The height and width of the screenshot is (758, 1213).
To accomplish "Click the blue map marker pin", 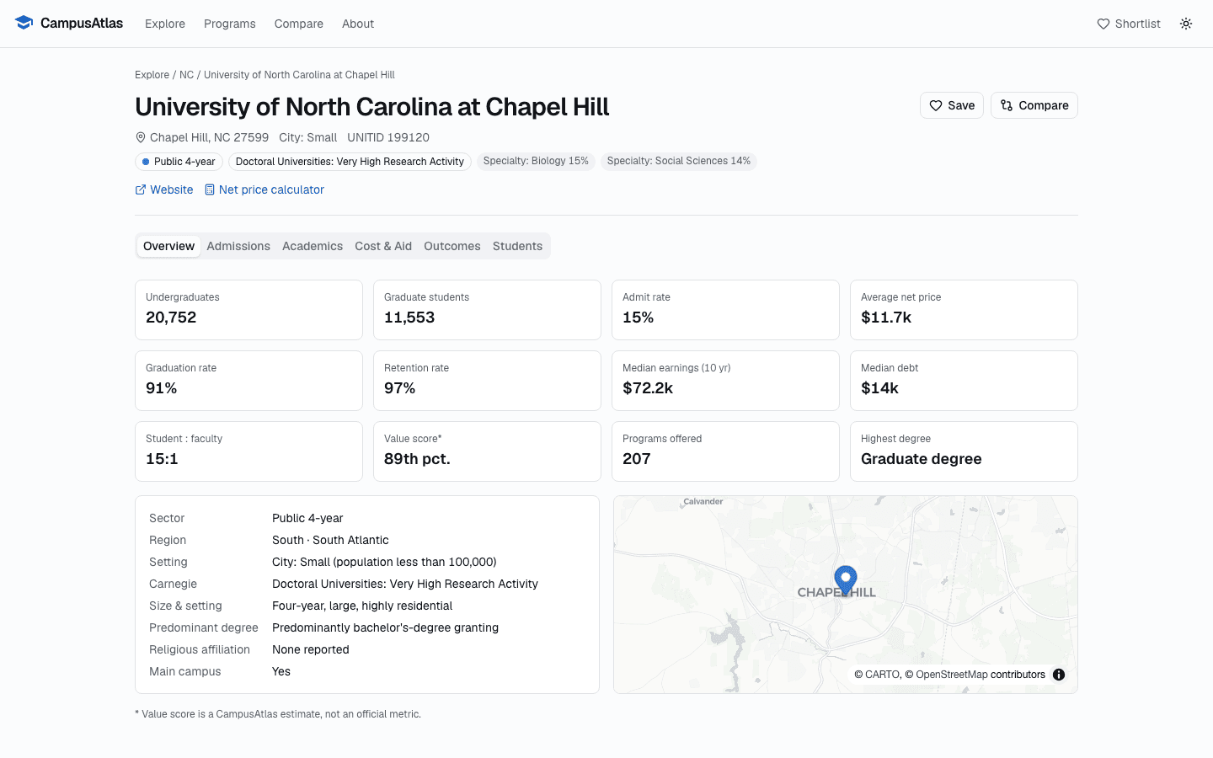I will 846,580.
